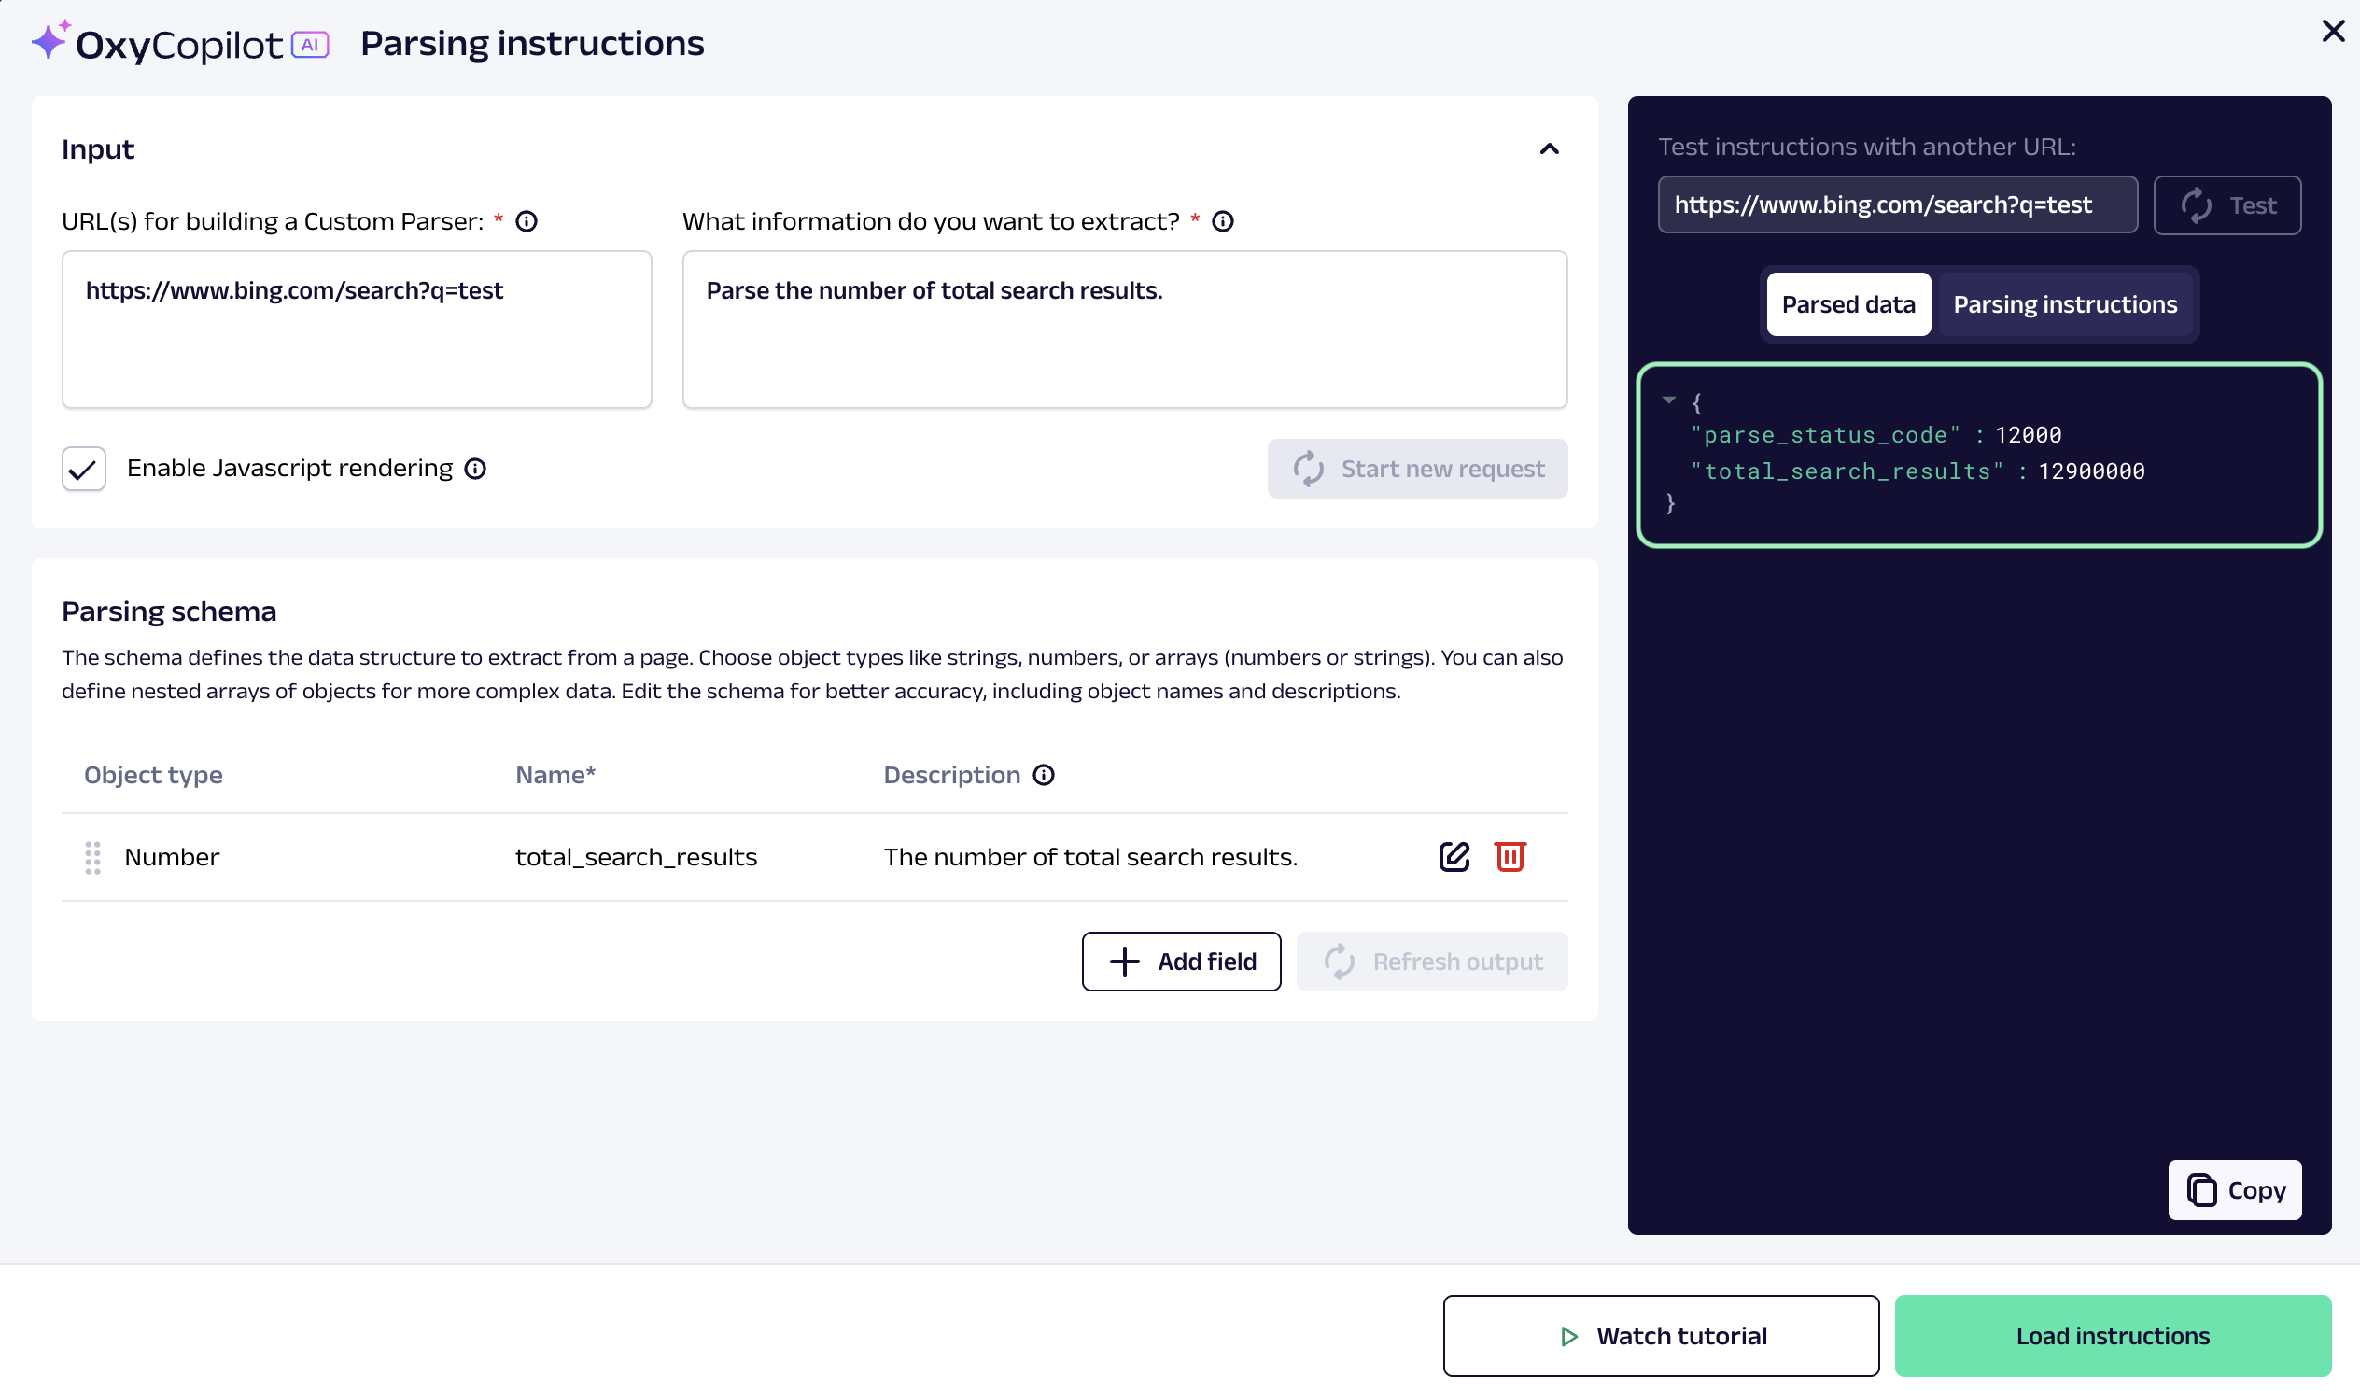2360x1391 pixels.
Task: Click info icon next to URL(s) label
Action: point(527,221)
